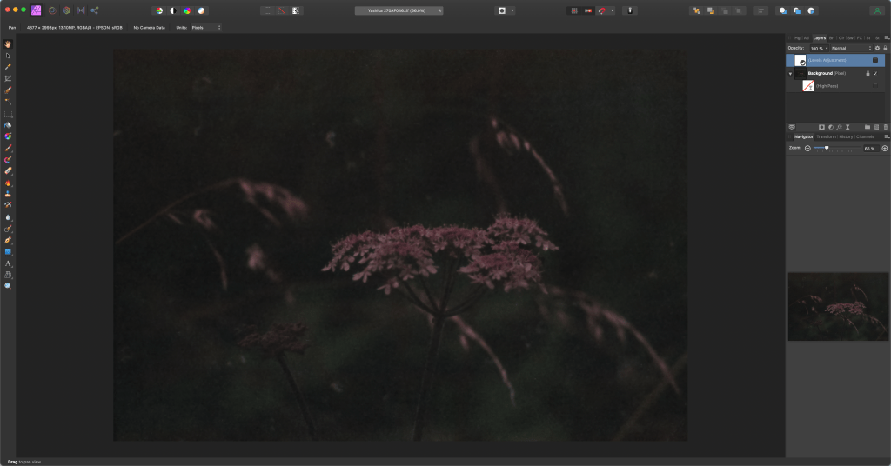Open the Units Pixels dropdown
The height and width of the screenshot is (466, 891).
[x=206, y=28]
